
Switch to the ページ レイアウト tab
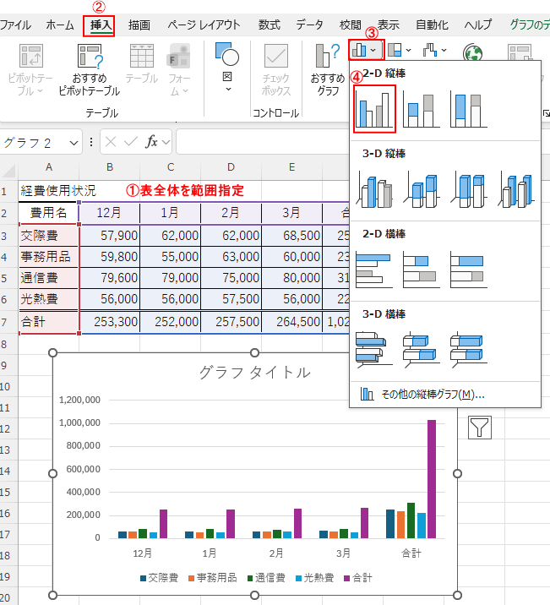[204, 25]
